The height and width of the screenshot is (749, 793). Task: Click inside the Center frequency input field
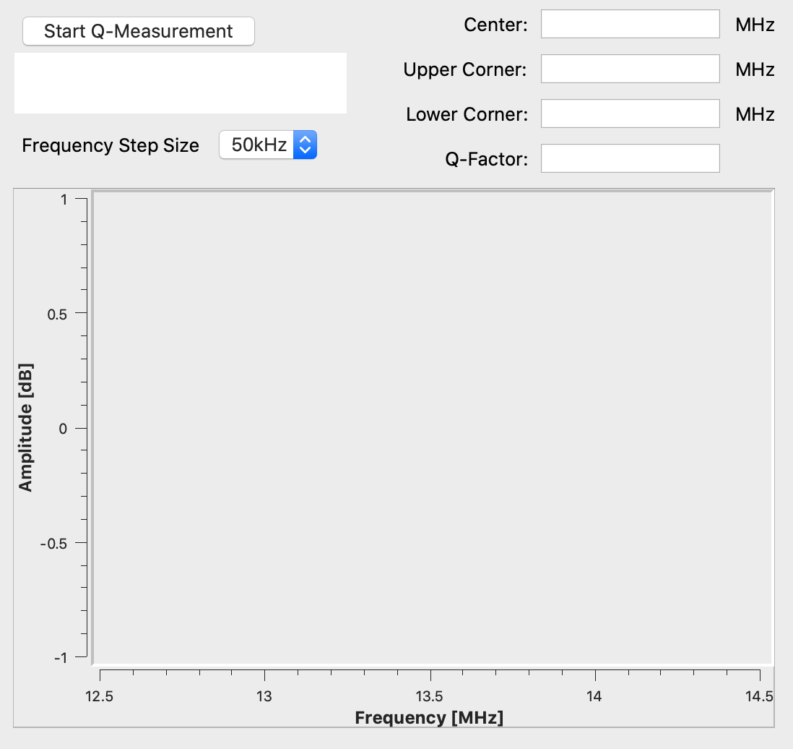629,23
